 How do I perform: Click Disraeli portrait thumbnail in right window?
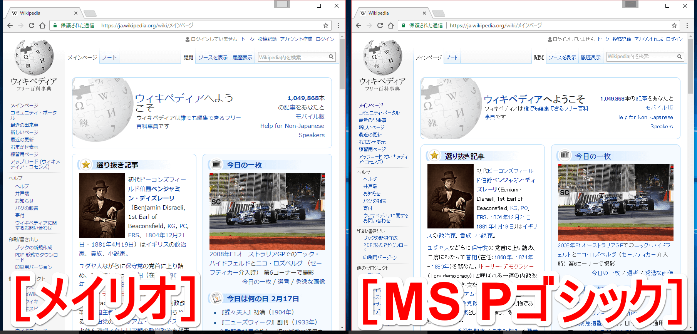pos(451,196)
